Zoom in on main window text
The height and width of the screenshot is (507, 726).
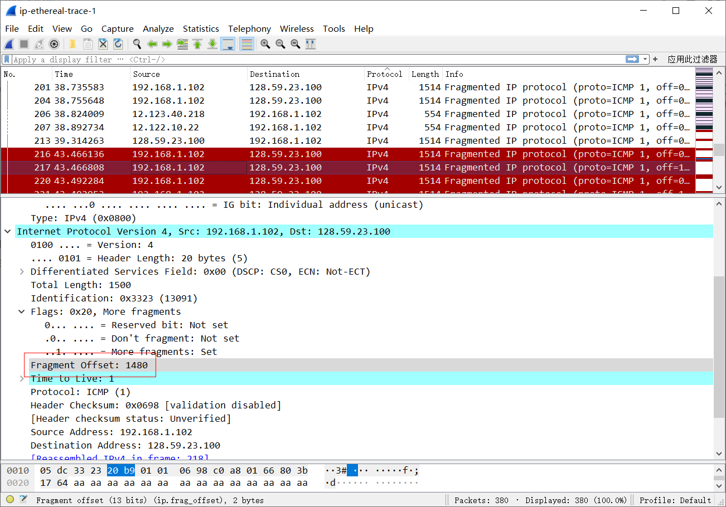coord(265,44)
